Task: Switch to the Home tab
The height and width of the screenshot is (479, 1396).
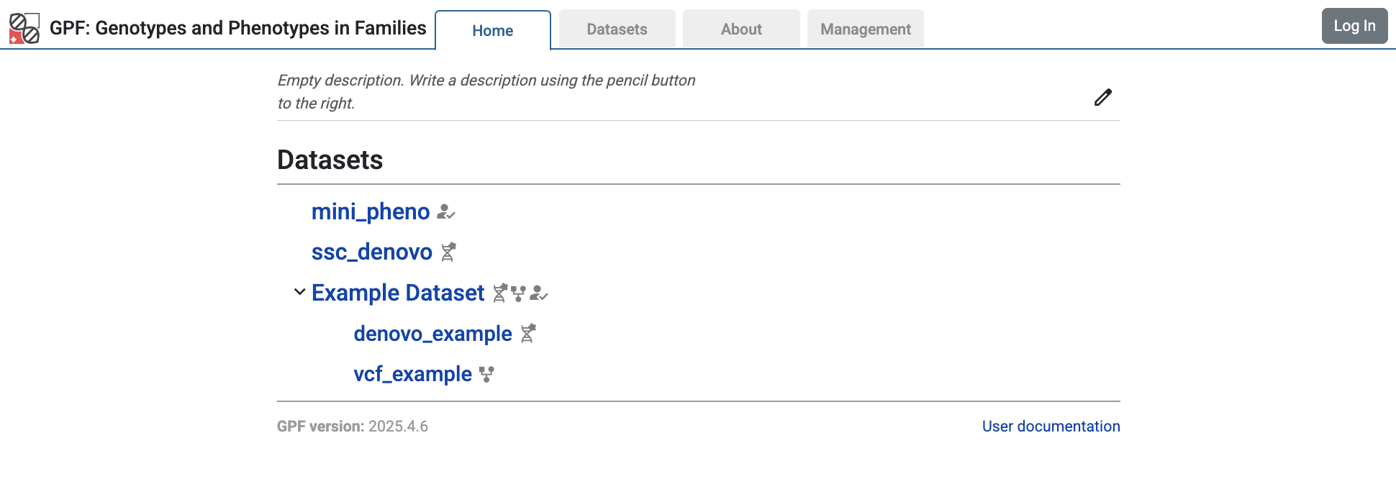Action: coord(493,30)
